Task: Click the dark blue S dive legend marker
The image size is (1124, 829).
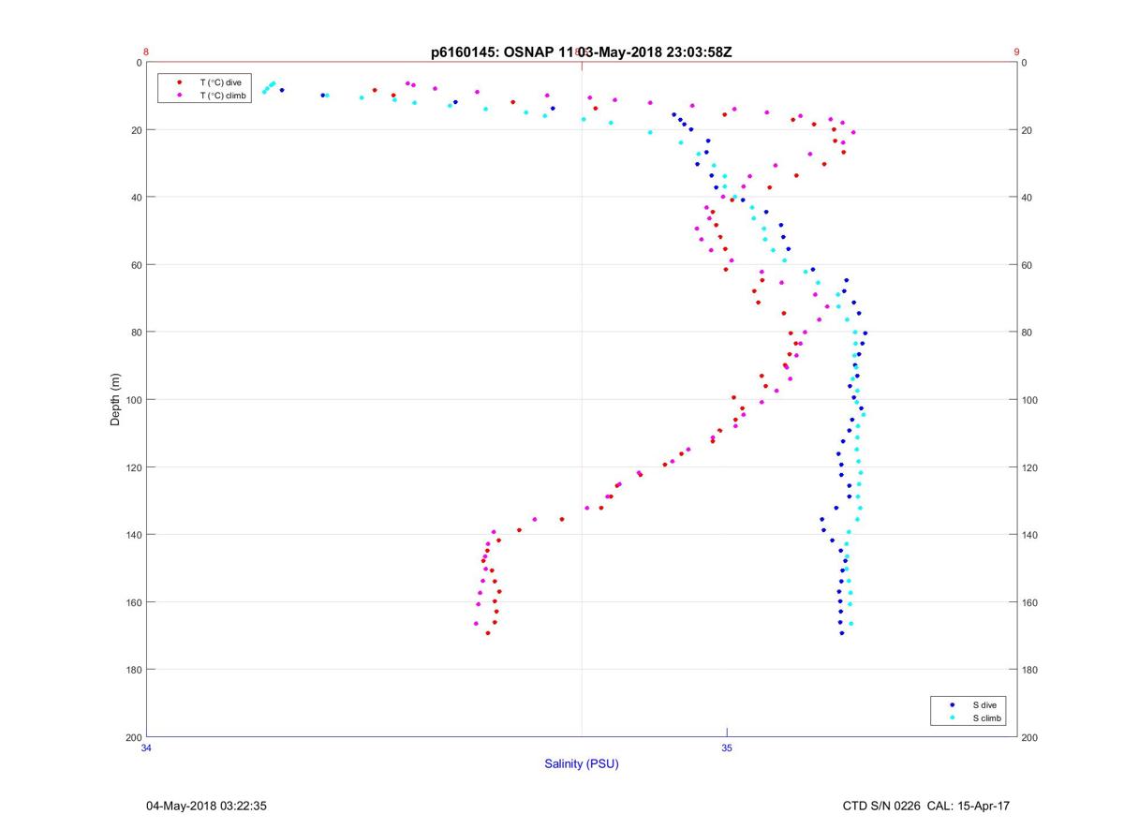Action: (x=953, y=704)
